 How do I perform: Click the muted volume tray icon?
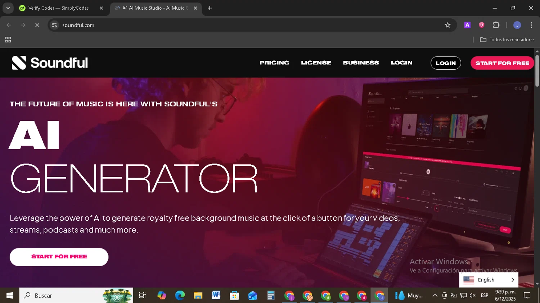pos(473,295)
